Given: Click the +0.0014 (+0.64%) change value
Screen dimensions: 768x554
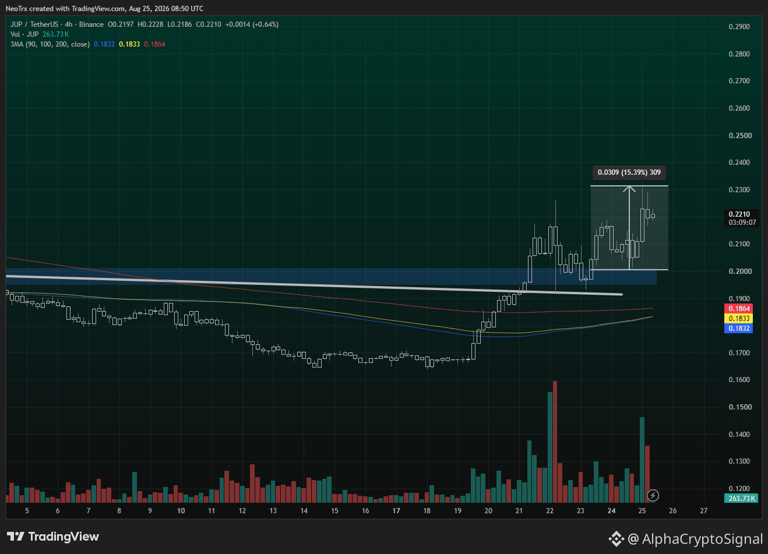Looking at the screenshot, I should [x=252, y=24].
